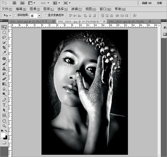This screenshot has height=157, width=167.
Task: Select the History Brush tool
Action: 4,74
